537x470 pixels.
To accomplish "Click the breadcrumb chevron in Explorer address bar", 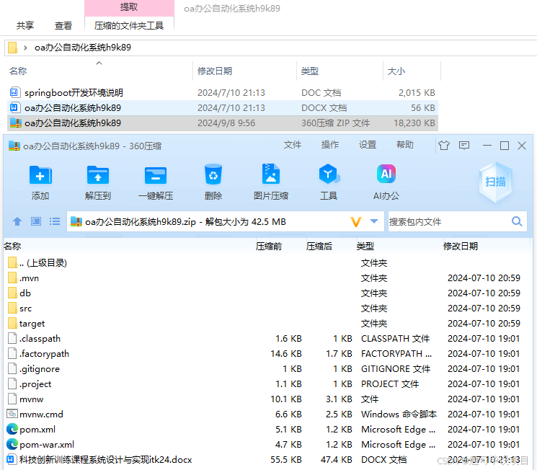I will (25, 48).
